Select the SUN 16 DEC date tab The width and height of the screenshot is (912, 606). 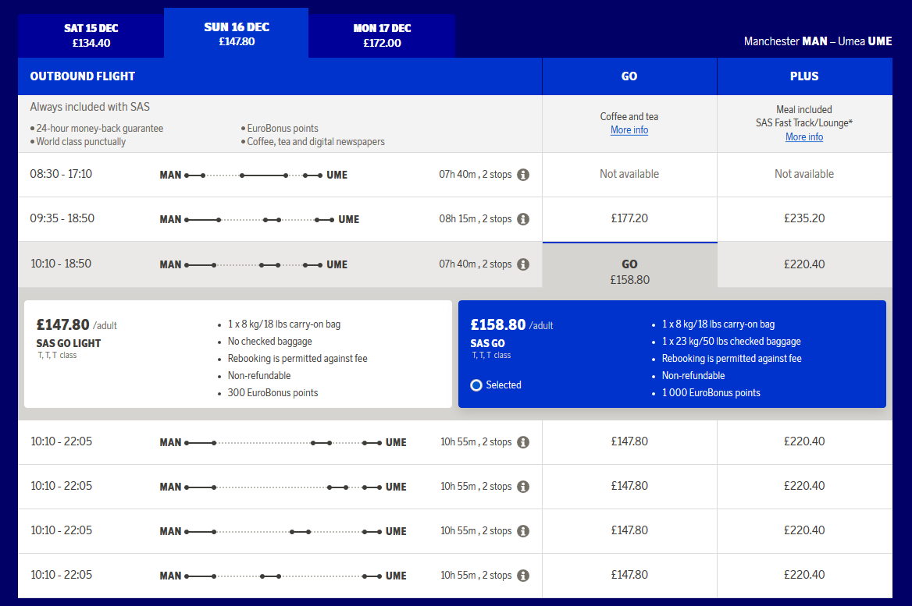pyautogui.click(x=237, y=33)
